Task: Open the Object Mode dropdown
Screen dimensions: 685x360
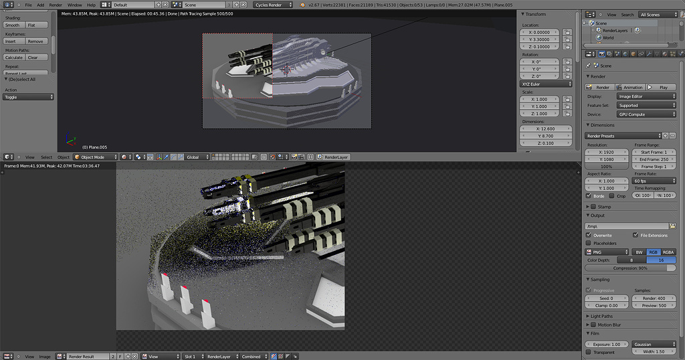Action: pos(96,157)
